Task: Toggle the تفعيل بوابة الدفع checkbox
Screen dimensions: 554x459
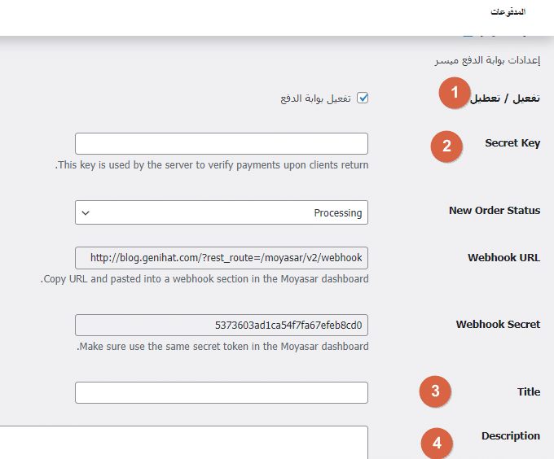Action: click(363, 98)
